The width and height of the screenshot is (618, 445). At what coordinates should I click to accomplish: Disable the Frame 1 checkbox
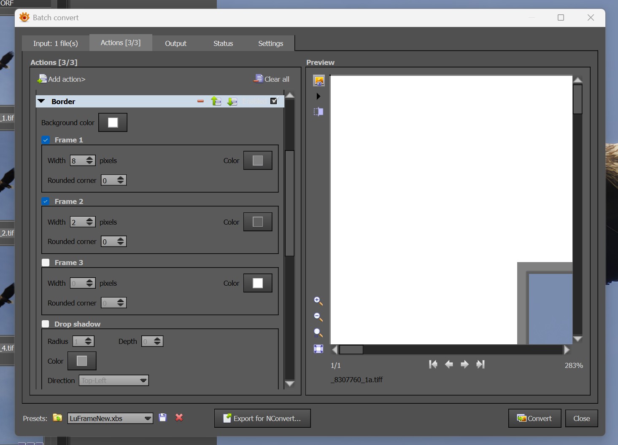[46, 140]
